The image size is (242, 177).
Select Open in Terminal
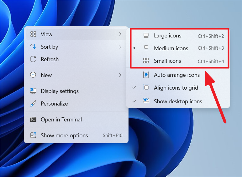(76, 119)
